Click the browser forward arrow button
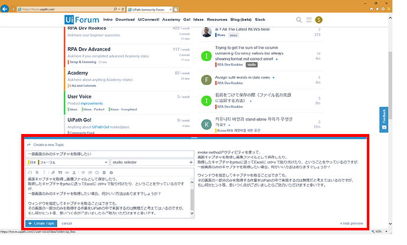 pos(12,9)
